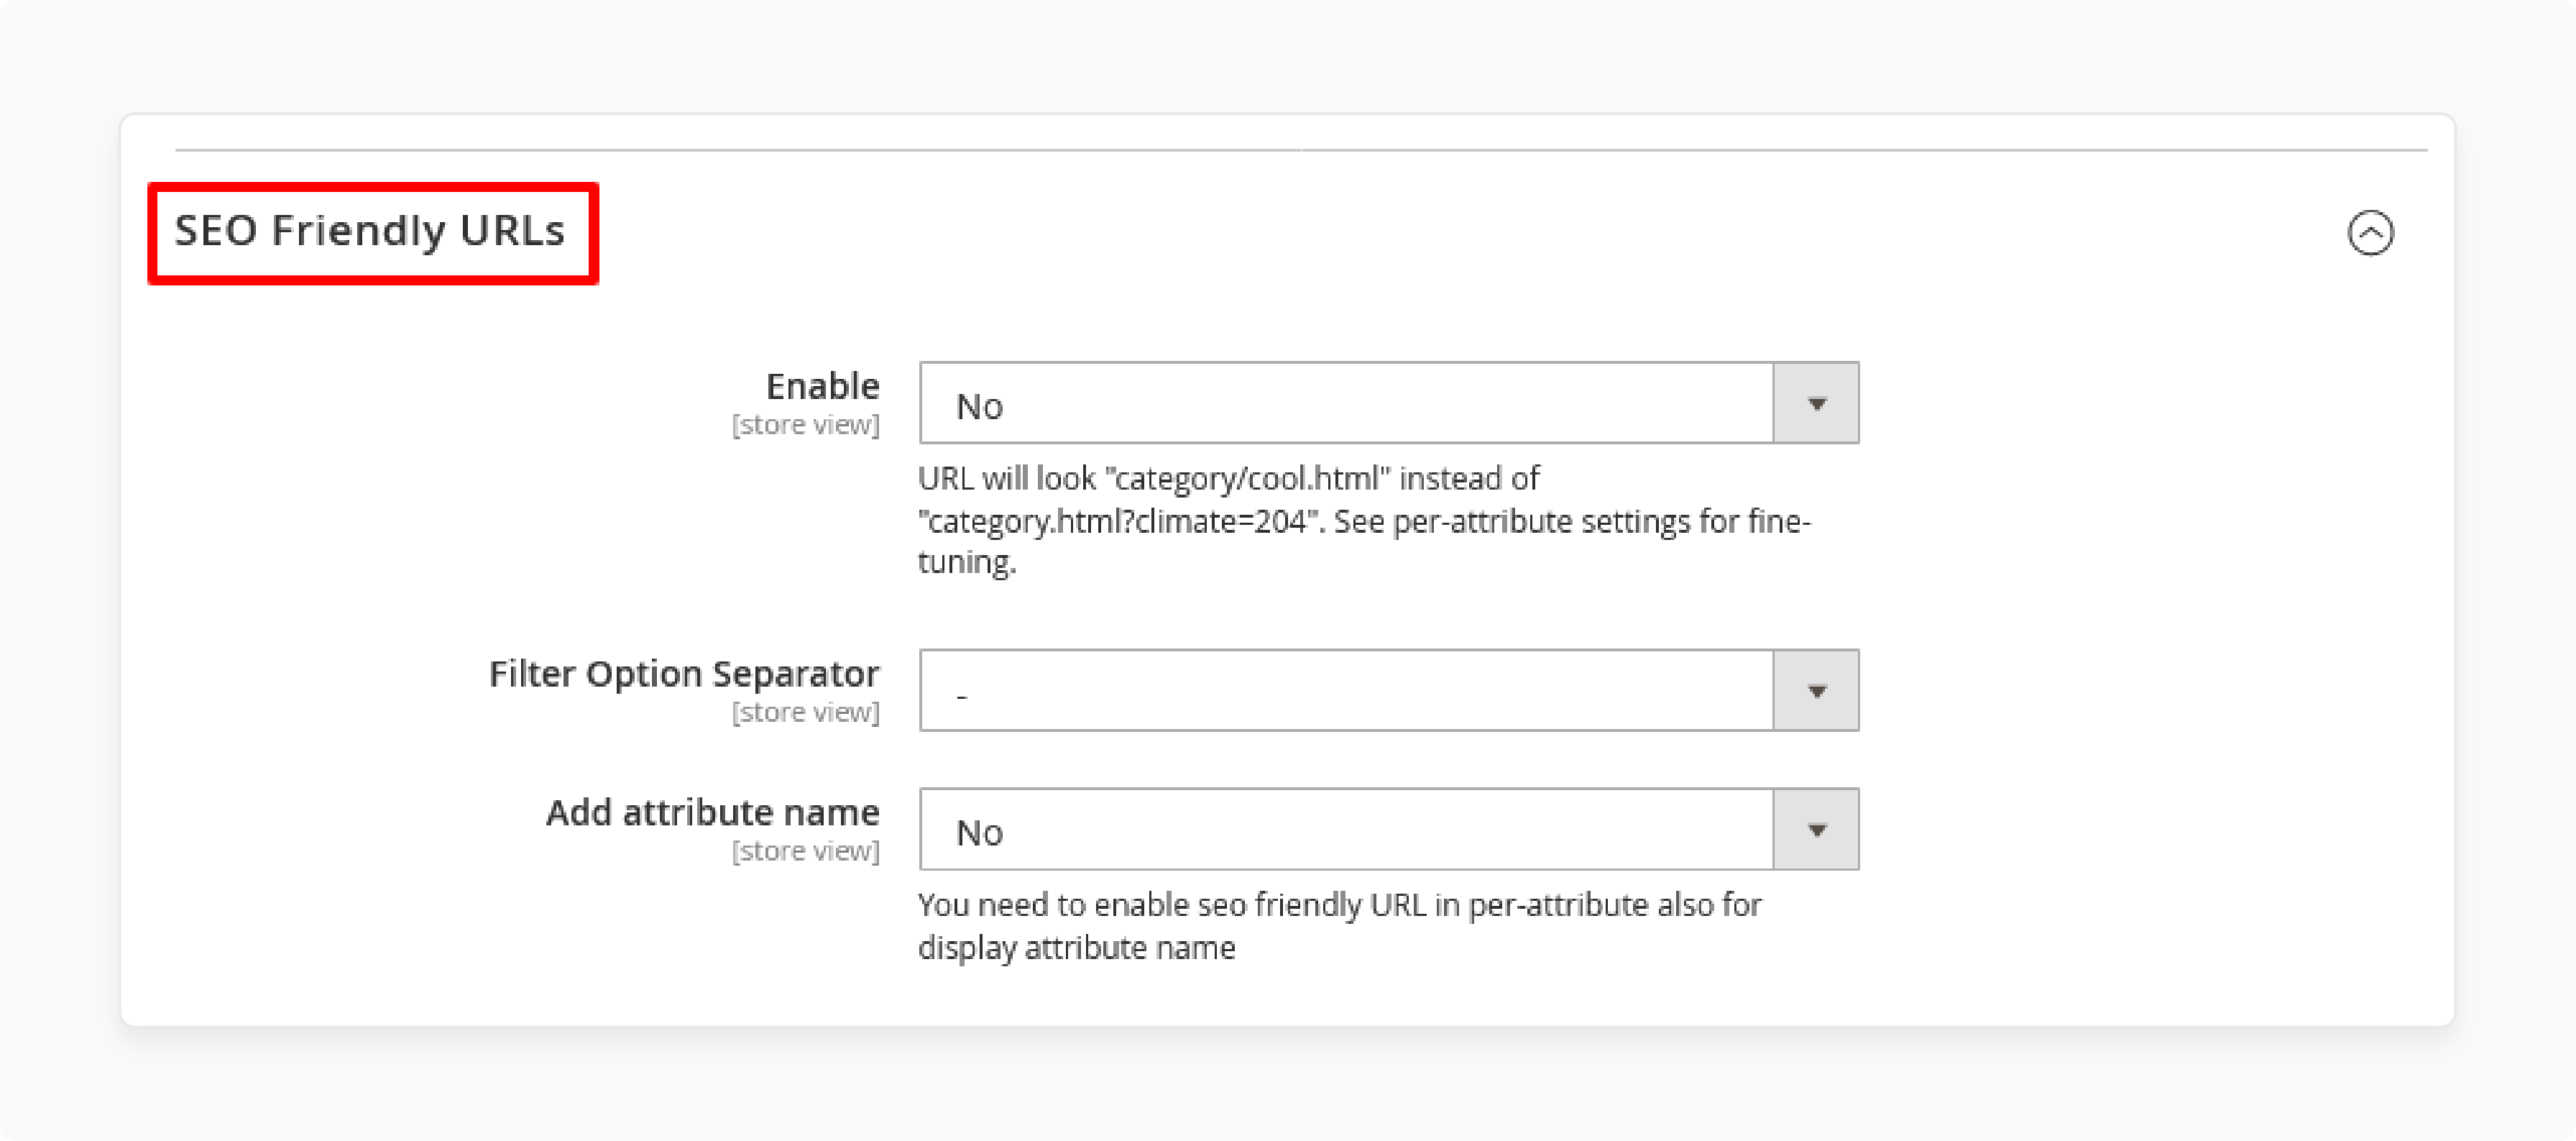Collapse the SEO Friendly URLs section icon

(x=2370, y=233)
